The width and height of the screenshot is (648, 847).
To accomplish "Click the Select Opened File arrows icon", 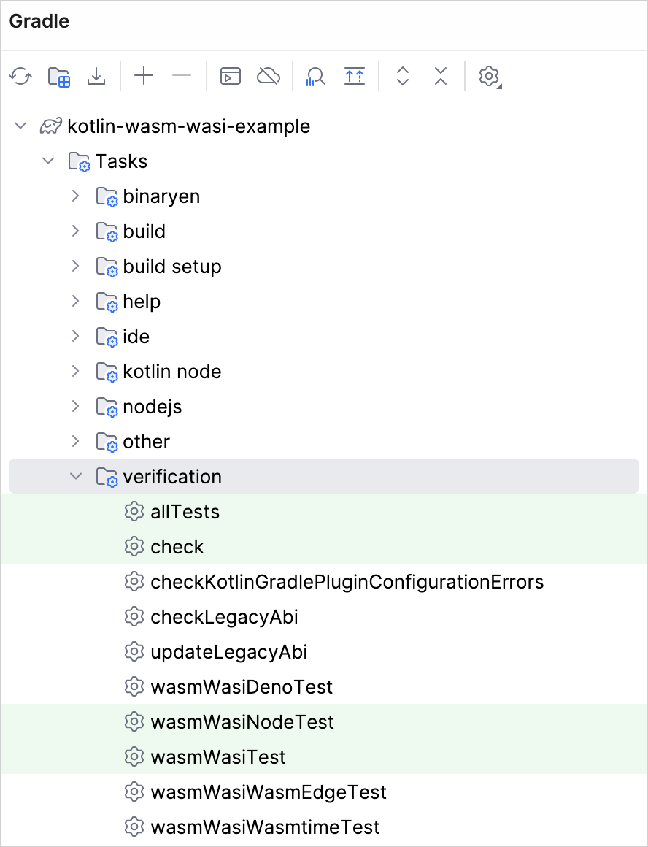I will click(355, 76).
